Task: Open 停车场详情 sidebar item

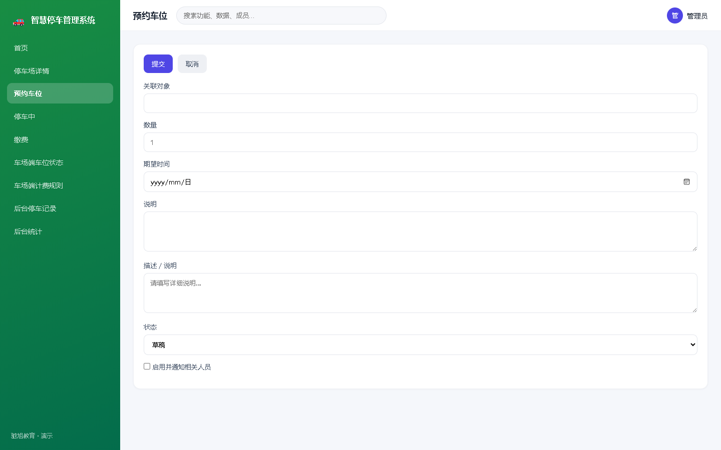Action: [x=60, y=71]
